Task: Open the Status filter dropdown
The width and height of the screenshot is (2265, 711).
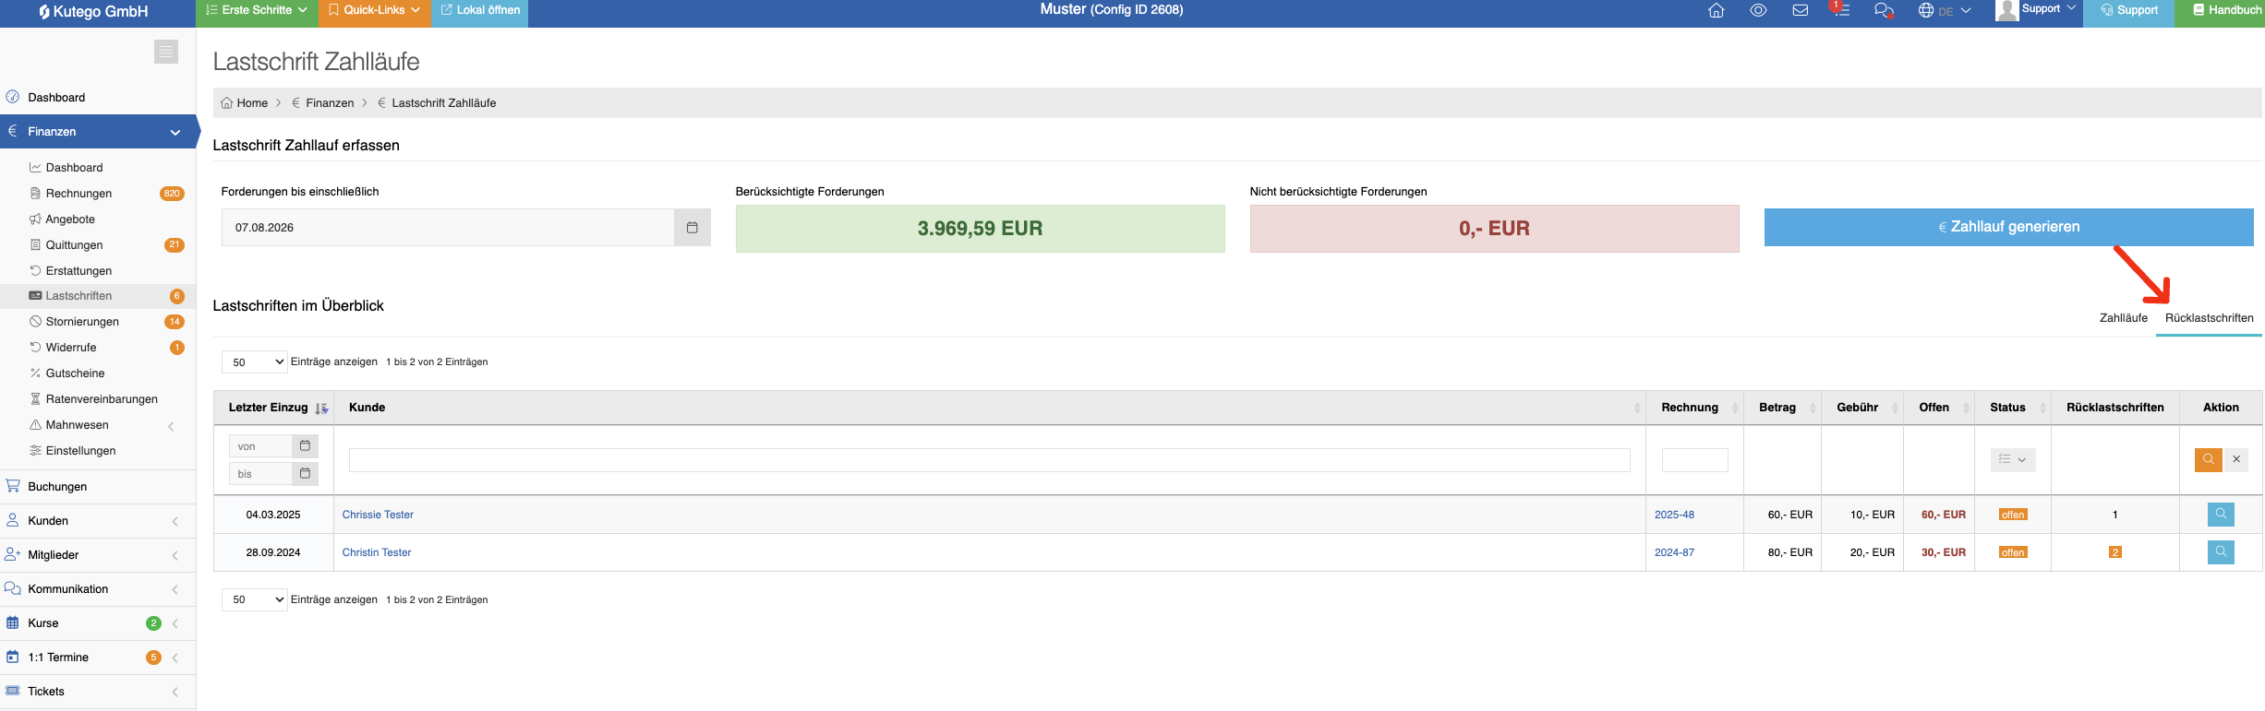Action: click(2012, 459)
